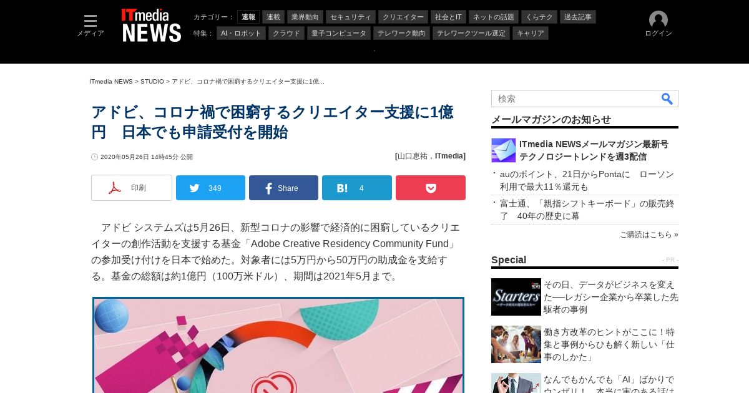Click the Hatena B! bookmark button
Screen dimensions: 749x393
[x=357, y=188]
